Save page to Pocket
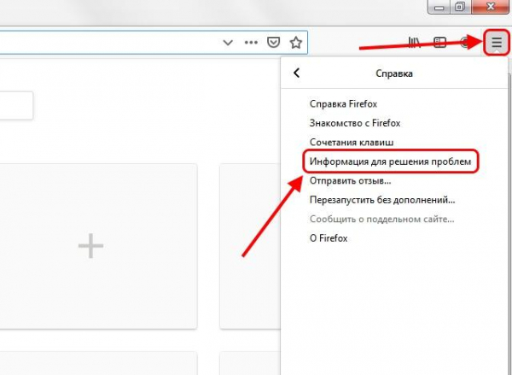Image resolution: width=512 pixels, height=375 pixels. point(273,42)
